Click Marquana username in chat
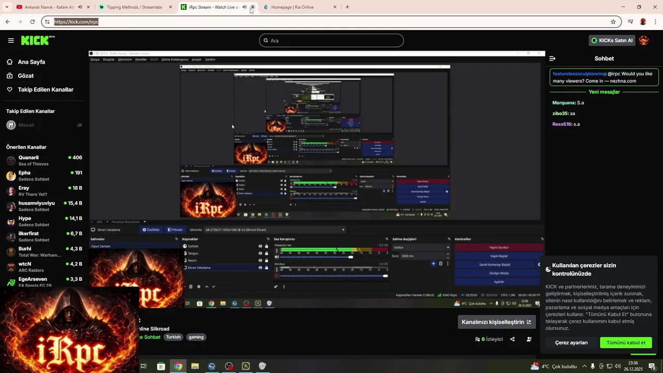The height and width of the screenshot is (373, 663). [564, 103]
